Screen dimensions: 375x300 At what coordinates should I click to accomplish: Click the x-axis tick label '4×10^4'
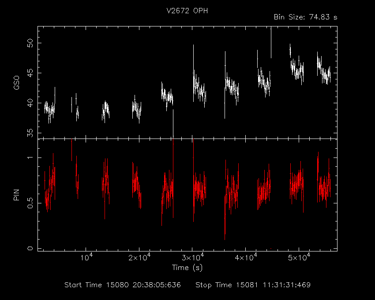pos(246,257)
